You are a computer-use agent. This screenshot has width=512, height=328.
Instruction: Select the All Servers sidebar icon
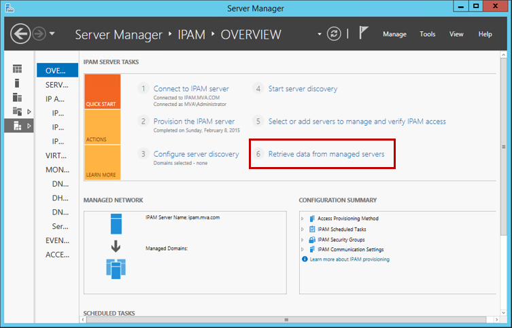tap(17, 97)
